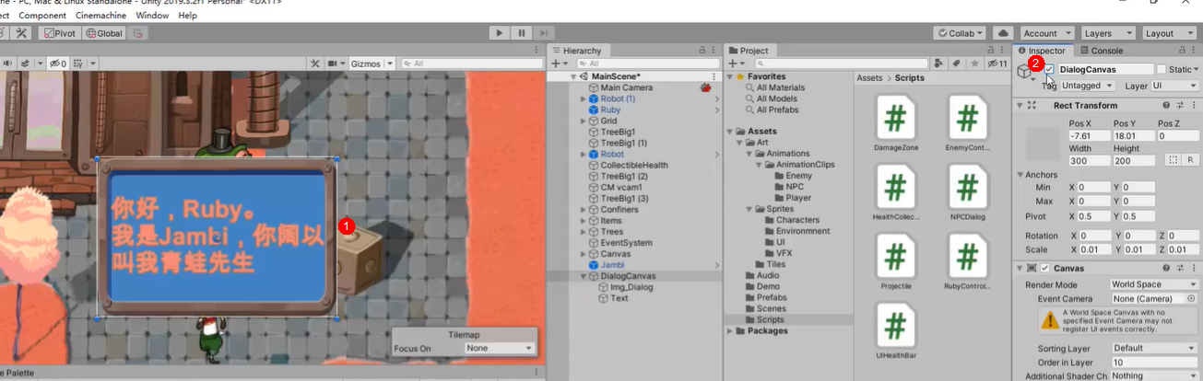
Task: Click the Play button in toolbar
Action: (499, 32)
